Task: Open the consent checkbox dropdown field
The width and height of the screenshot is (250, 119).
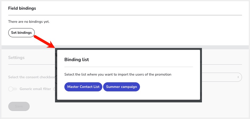Action: [x=222, y=77]
